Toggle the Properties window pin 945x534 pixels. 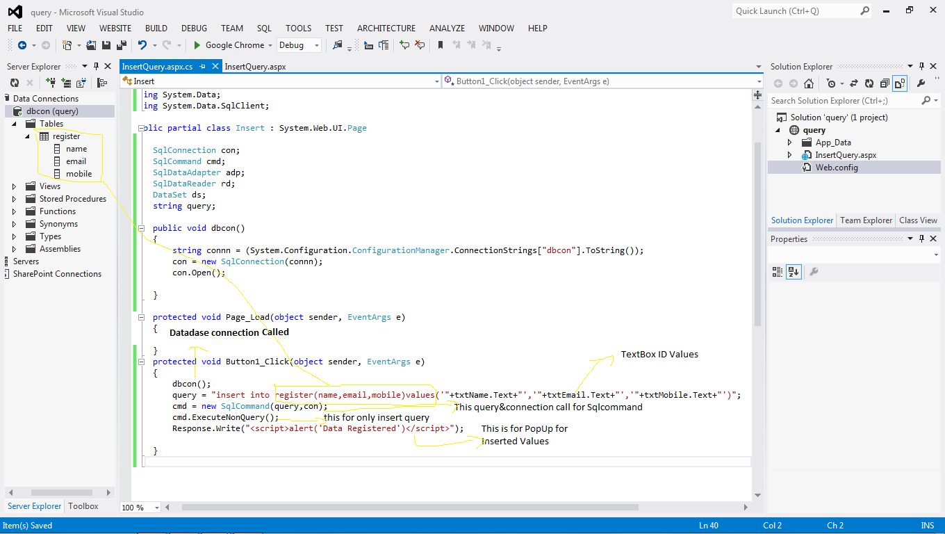[922, 238]
